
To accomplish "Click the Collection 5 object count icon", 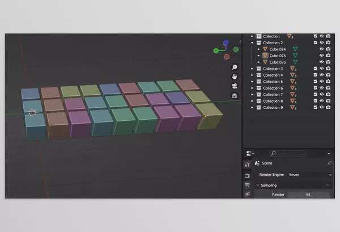I will click(x=293, y=82).
